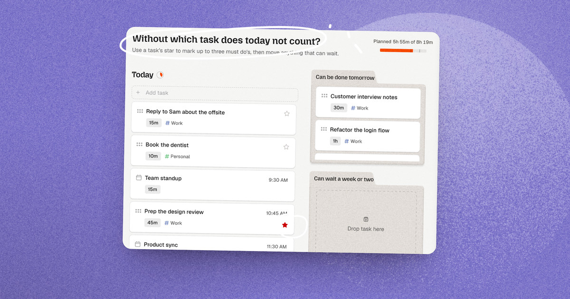The height and width of the screenshot is (299, 570).
Task: Click the Reply to Sam about the offsite title
Action: click(x=185, y=112)
